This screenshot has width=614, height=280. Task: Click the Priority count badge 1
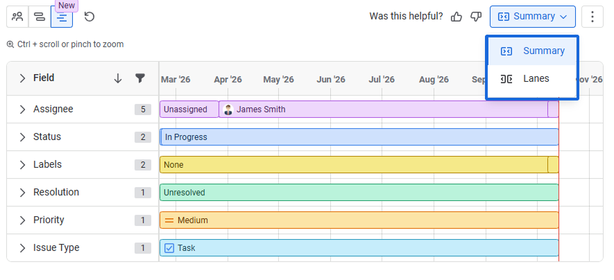point(143,220)
